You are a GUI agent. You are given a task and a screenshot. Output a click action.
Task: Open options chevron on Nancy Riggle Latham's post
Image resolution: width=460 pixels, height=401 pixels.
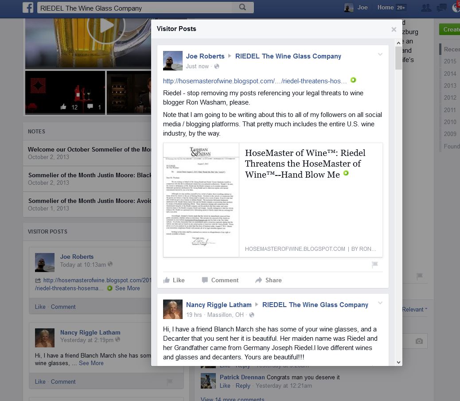click(x=380, y=303)
